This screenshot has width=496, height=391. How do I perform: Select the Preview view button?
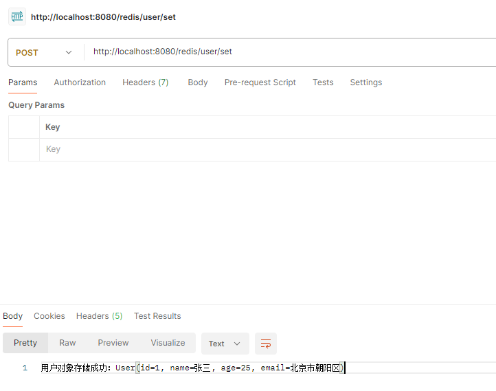[113, 343]
